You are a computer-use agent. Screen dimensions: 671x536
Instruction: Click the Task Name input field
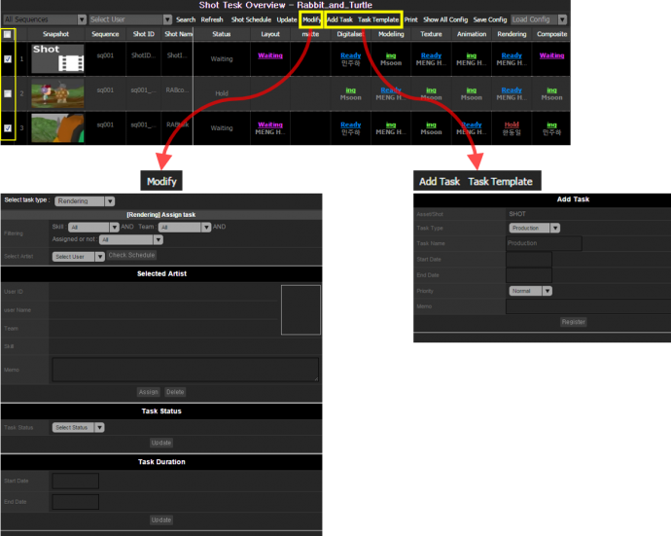point(545,244)
